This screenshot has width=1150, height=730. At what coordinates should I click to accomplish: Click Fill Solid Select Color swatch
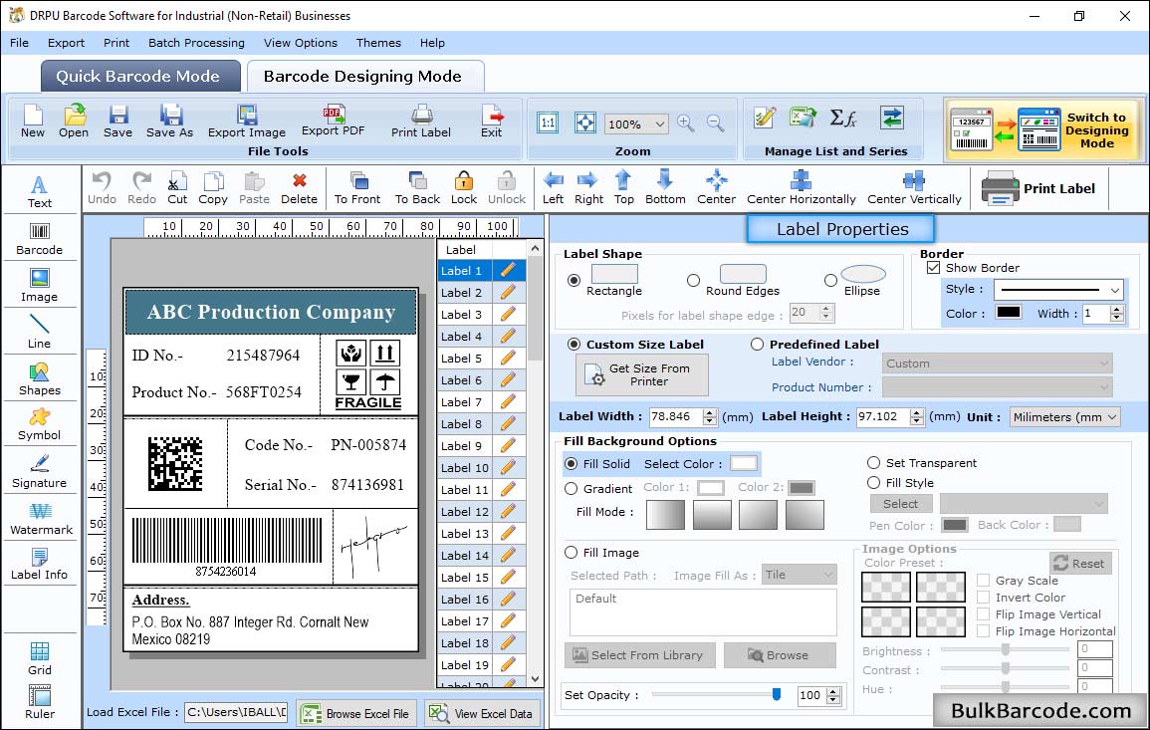point(743,463)
